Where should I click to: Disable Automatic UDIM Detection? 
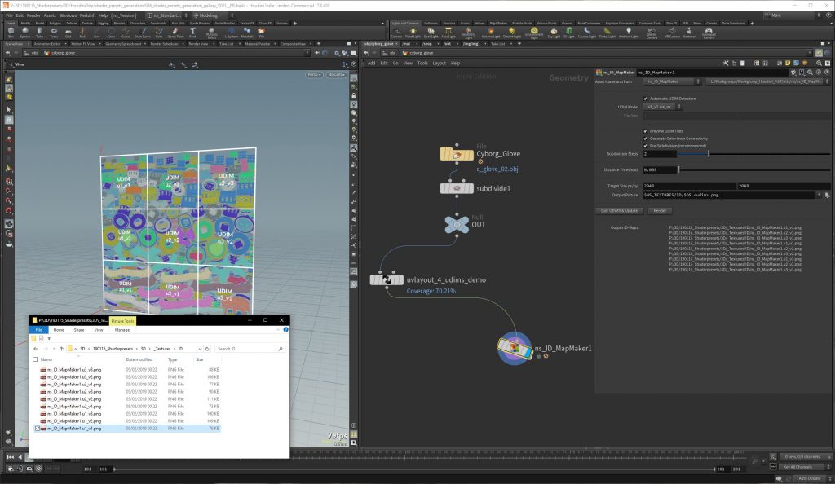click(x=645, y=99)
